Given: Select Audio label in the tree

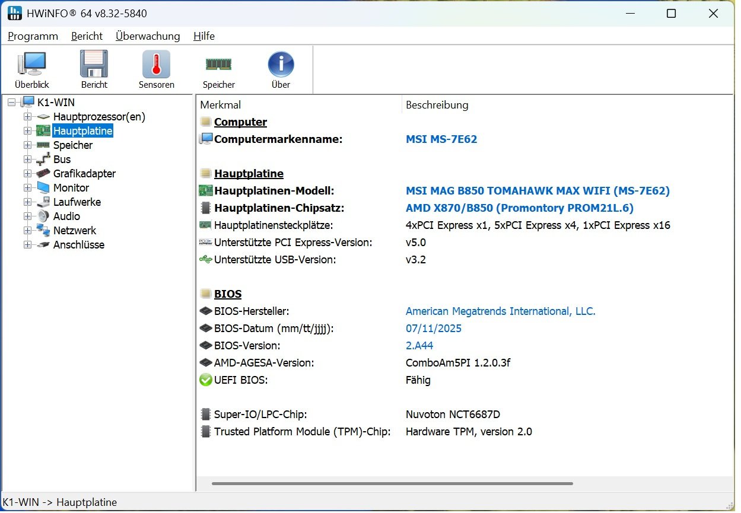Looking at the screenshot, I should pos(66,216).
